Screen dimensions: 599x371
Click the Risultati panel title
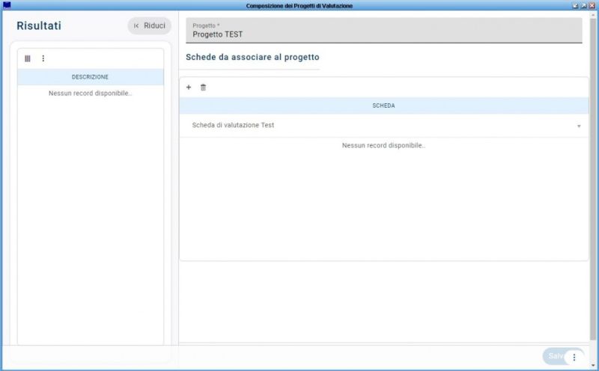[x=39, y=26]
